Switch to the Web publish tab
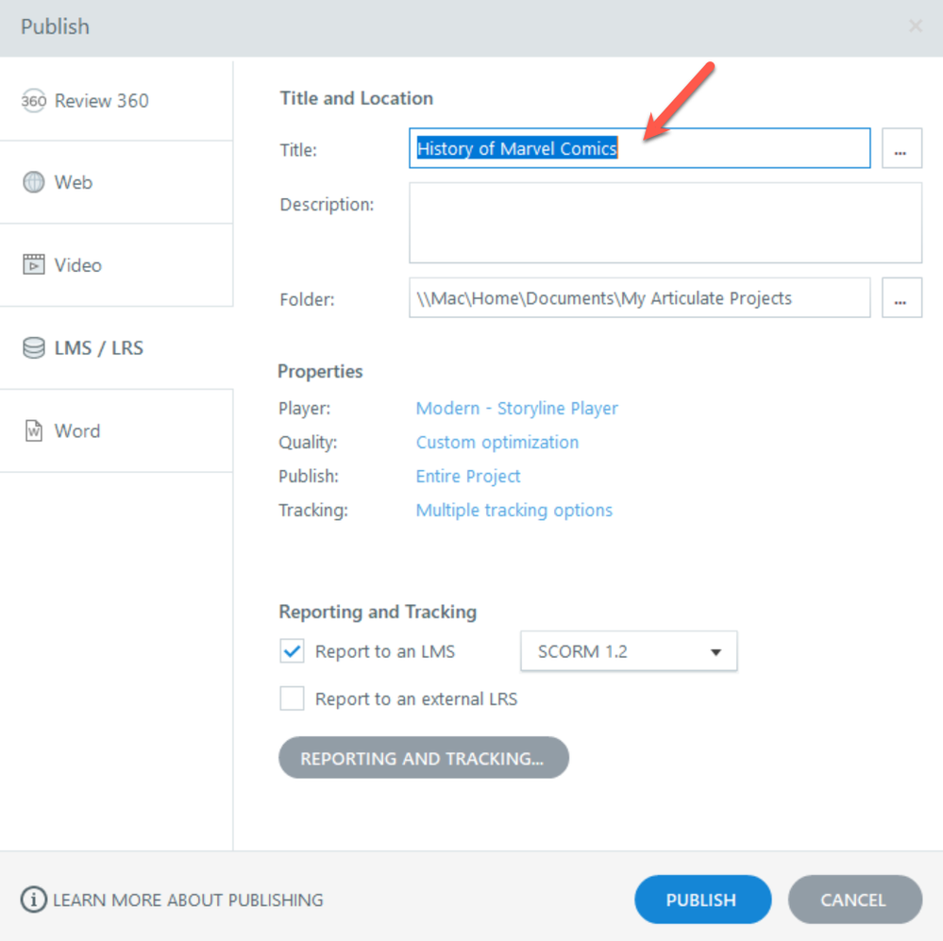 tap(74, 182)
